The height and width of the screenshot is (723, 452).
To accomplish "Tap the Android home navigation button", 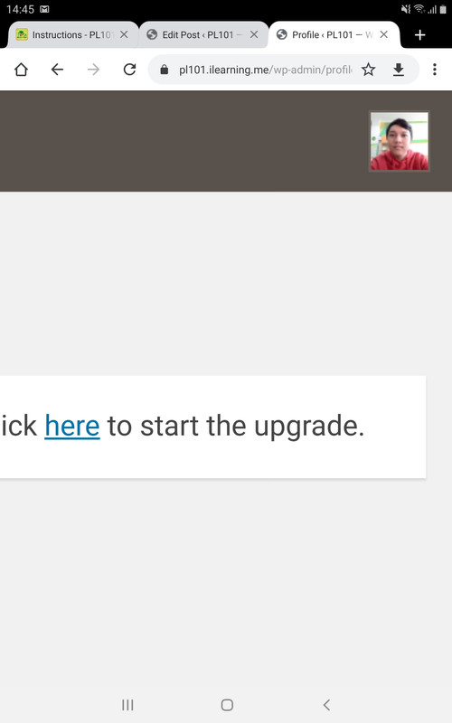I will click(227, 705).
